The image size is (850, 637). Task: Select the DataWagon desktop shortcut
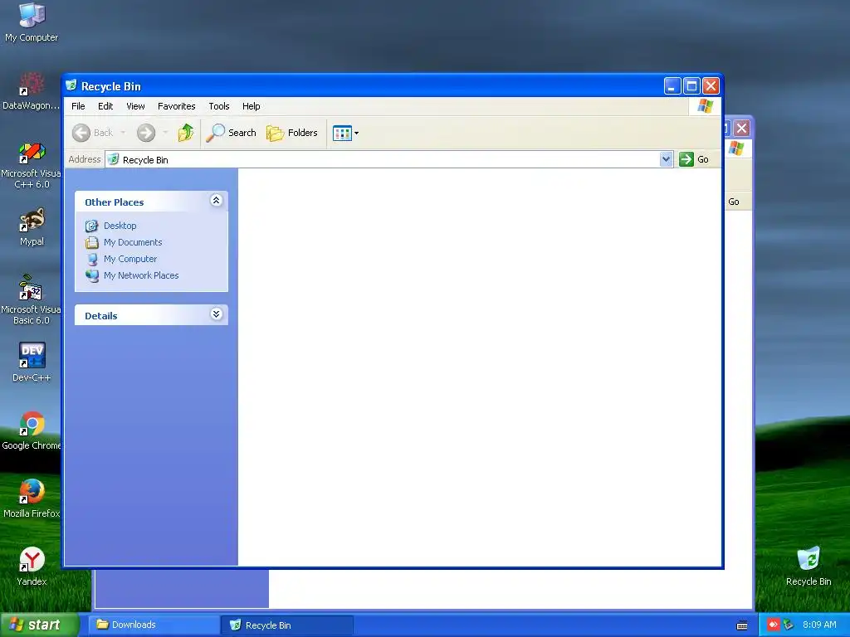click(x=32, y=91)
